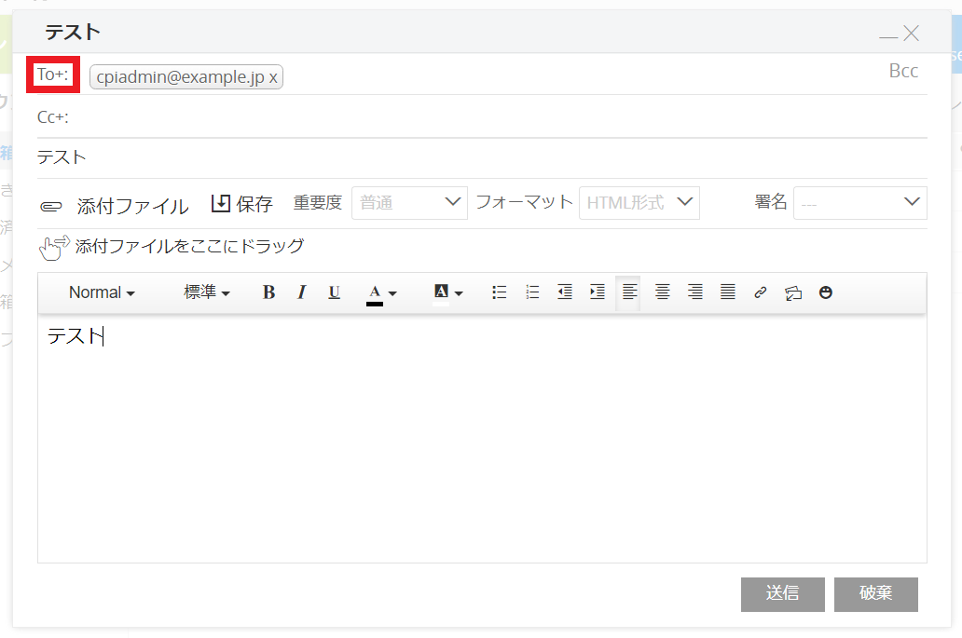Expand the フォーマット HTML形式 dropdown
This screenshot has width=962, height=638.
(x=639, y=202)
